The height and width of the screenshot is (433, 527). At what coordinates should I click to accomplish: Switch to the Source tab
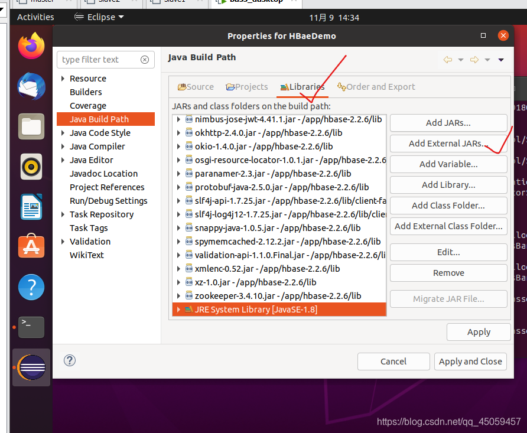[x=196, y=87]
